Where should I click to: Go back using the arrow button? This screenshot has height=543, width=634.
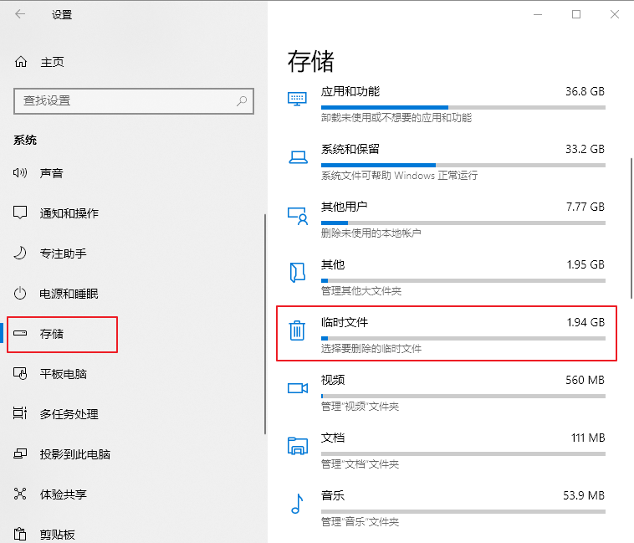(20, 14)
